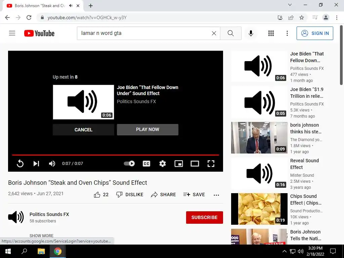The width and height of the screenshot is (344, 258).
Task: Expand the description with SHOW MORE
Action: [41, 235]
